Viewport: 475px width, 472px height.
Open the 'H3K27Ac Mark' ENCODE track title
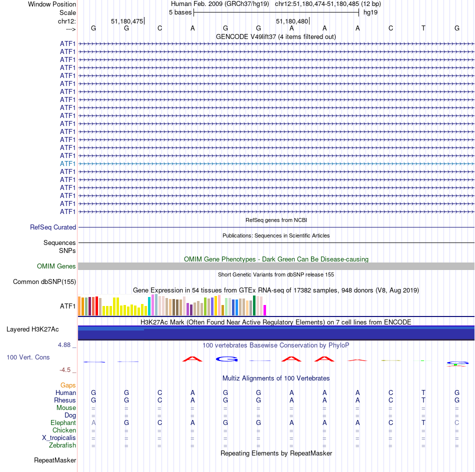275,322
